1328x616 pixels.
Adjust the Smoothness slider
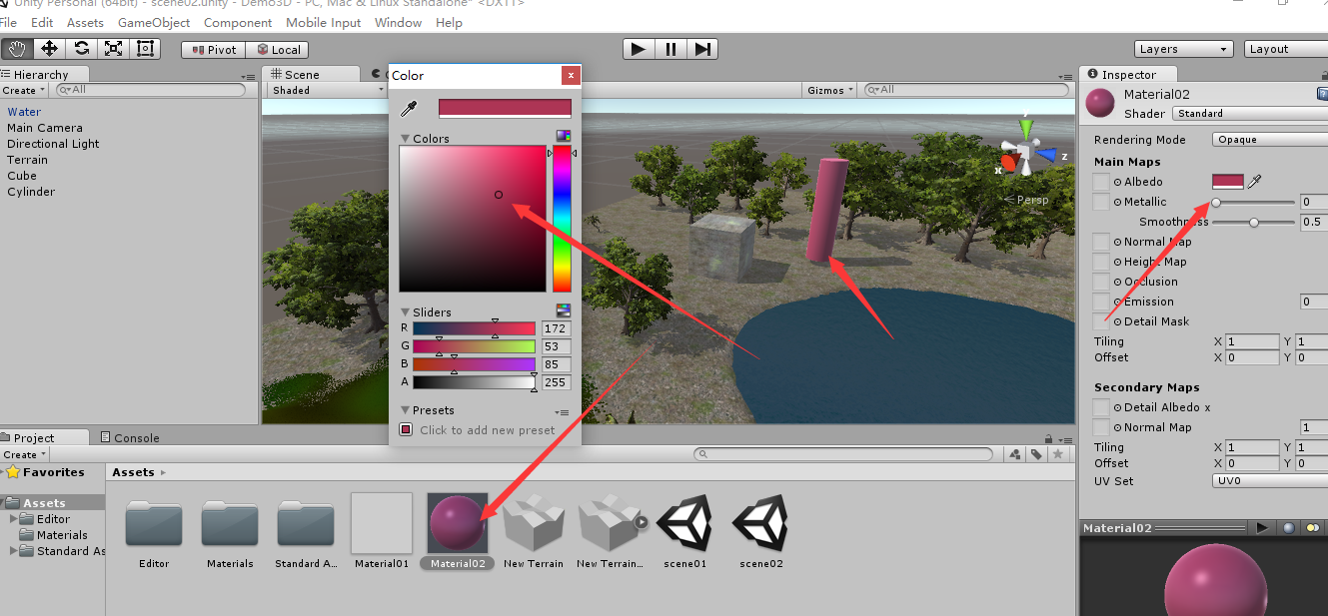pos(1255,222)
